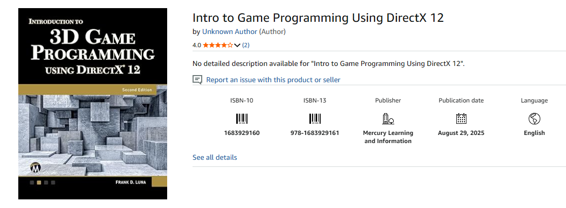Screen dimensions: 566x208
Task: Click the DirectX 12 book cover image
Action: coord(93,104)
